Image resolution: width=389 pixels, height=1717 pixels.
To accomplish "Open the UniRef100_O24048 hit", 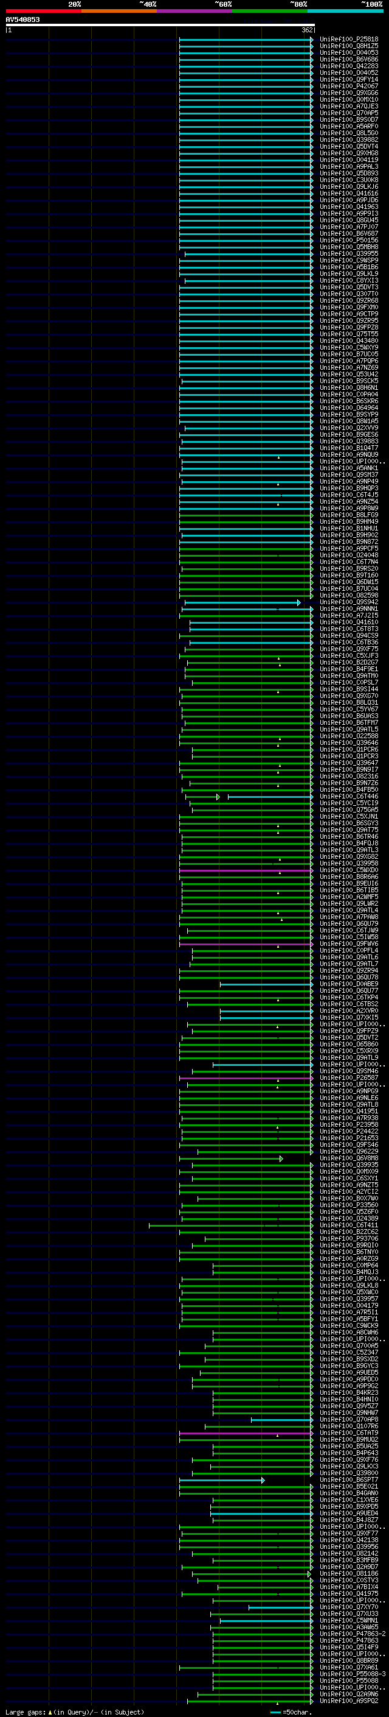I will [x=348, y=555].
